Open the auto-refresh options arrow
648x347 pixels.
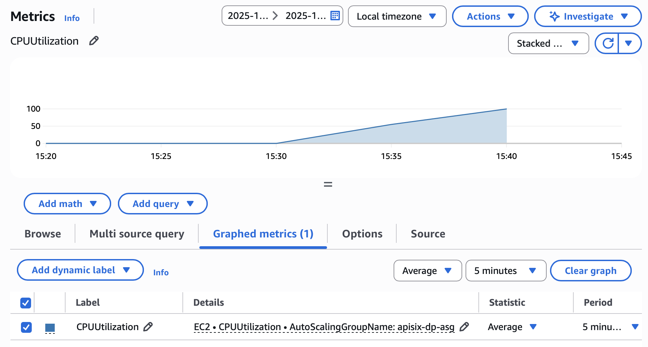tap(629, 43)
